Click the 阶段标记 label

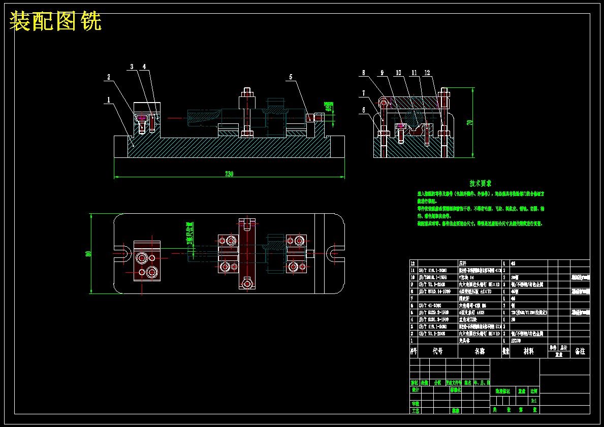click(x=503, y=391)
